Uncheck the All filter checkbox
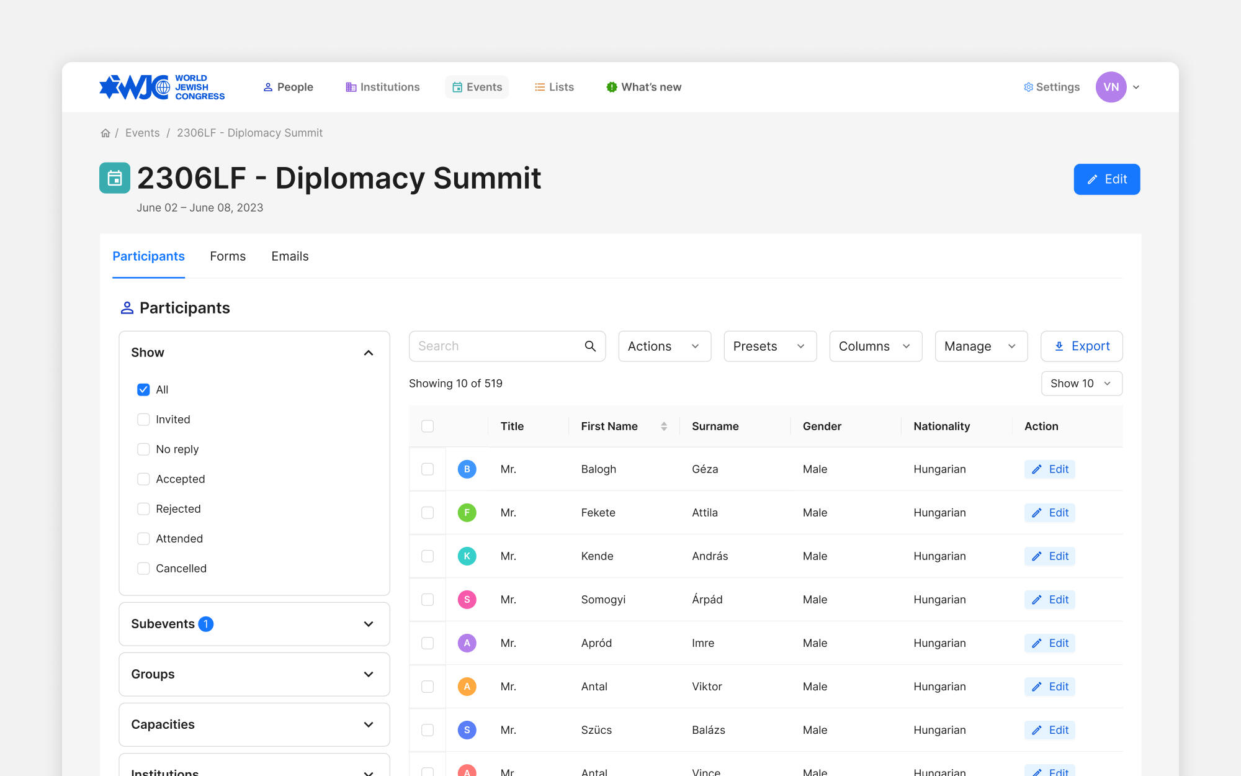Screen dimensions: 1241x776 click(x=143, y=390)
